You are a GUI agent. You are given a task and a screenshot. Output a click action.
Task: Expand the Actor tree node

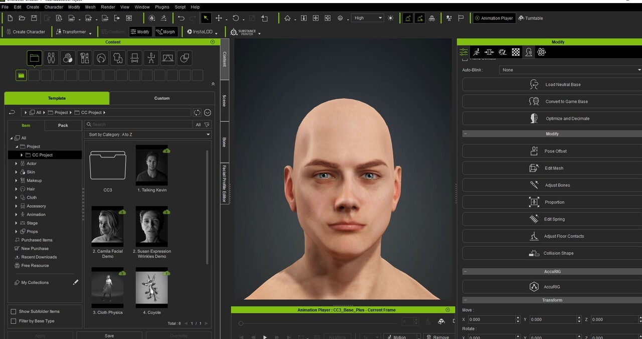17,163
